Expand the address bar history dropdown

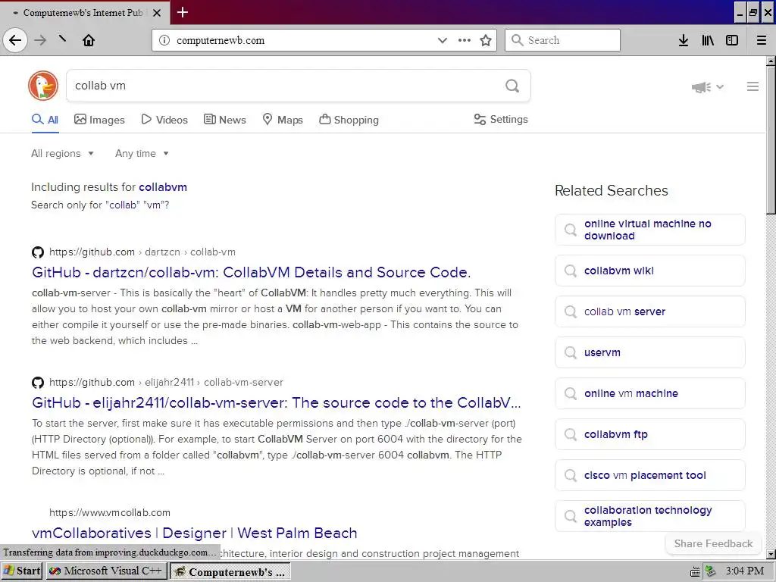[443, 40]
